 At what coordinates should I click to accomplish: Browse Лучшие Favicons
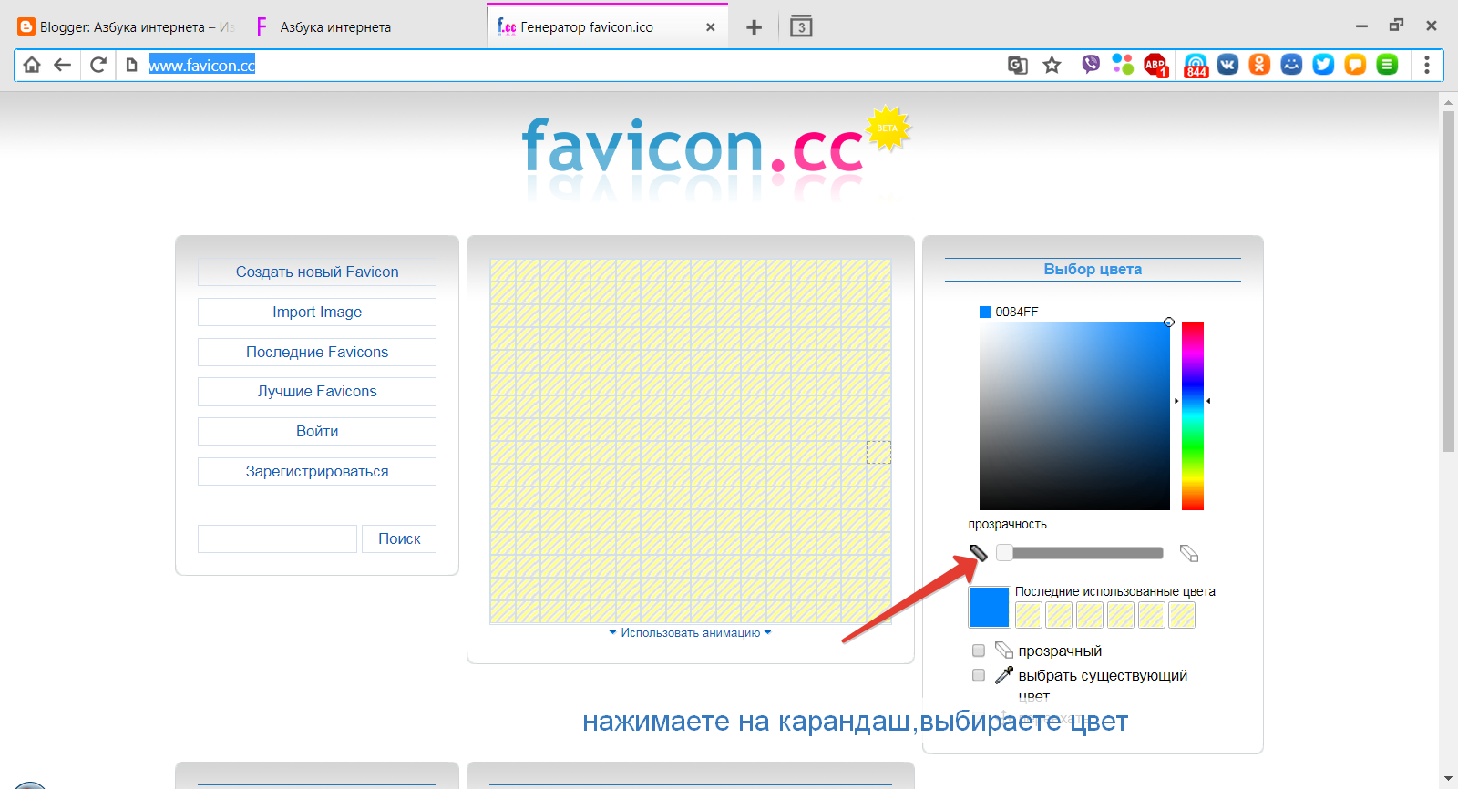coord(317,391)
